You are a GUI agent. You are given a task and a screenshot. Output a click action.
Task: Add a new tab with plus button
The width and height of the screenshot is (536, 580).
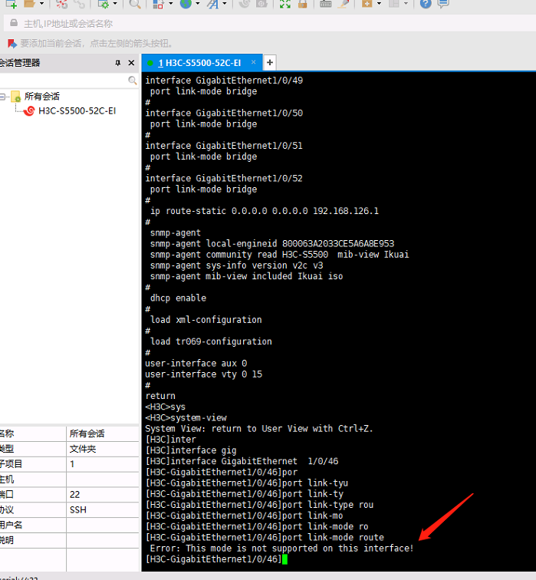270,62
